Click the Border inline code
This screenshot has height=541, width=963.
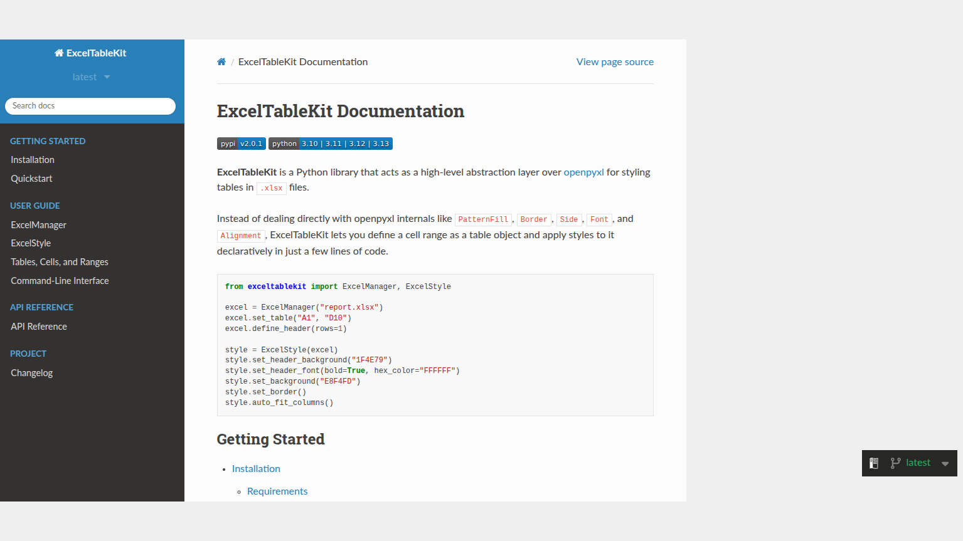click(x=534, y=219)
